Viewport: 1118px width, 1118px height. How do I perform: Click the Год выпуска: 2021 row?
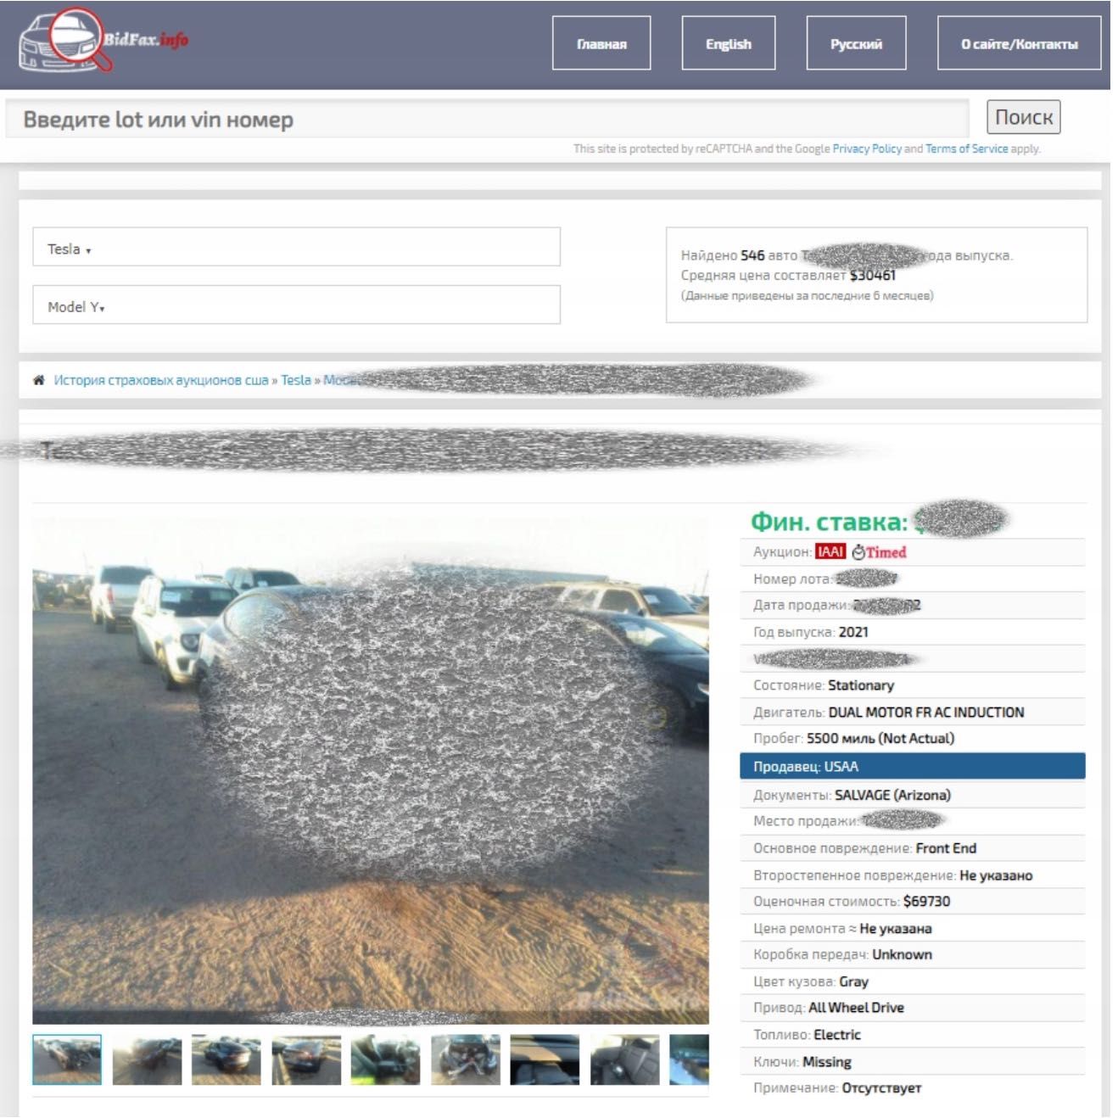click(913, 632)
